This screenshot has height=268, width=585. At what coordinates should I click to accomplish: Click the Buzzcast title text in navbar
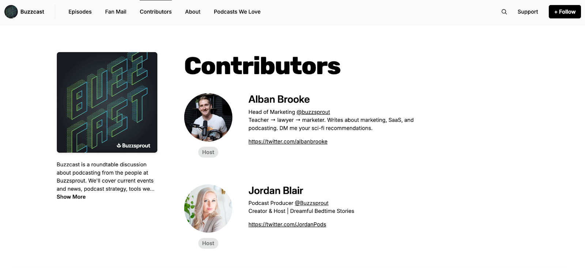(32, 12)
